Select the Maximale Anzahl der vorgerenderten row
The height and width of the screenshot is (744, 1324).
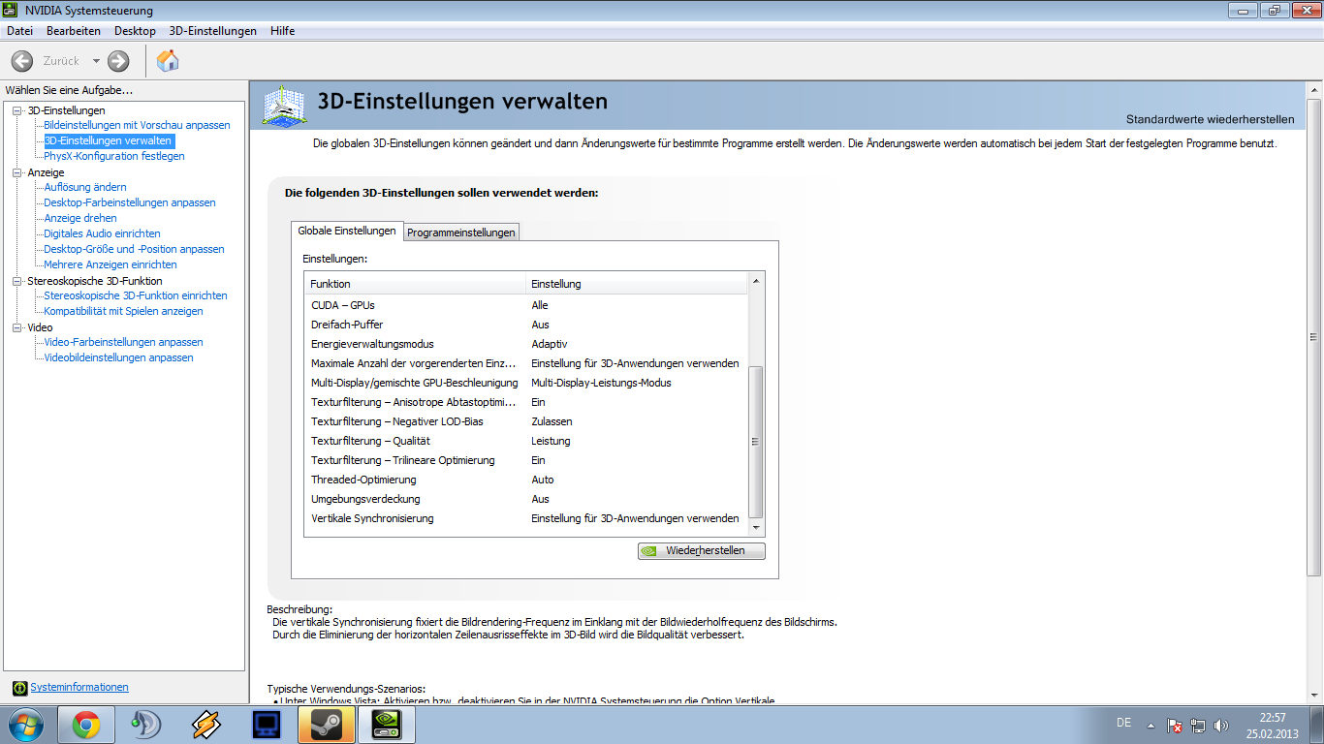pos(526,363)
